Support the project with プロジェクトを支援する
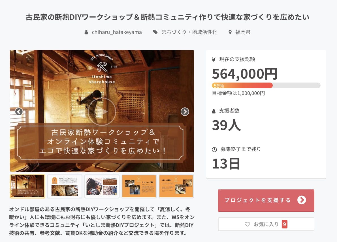This screenshot has width=337, height=242. tap(266, 200)
